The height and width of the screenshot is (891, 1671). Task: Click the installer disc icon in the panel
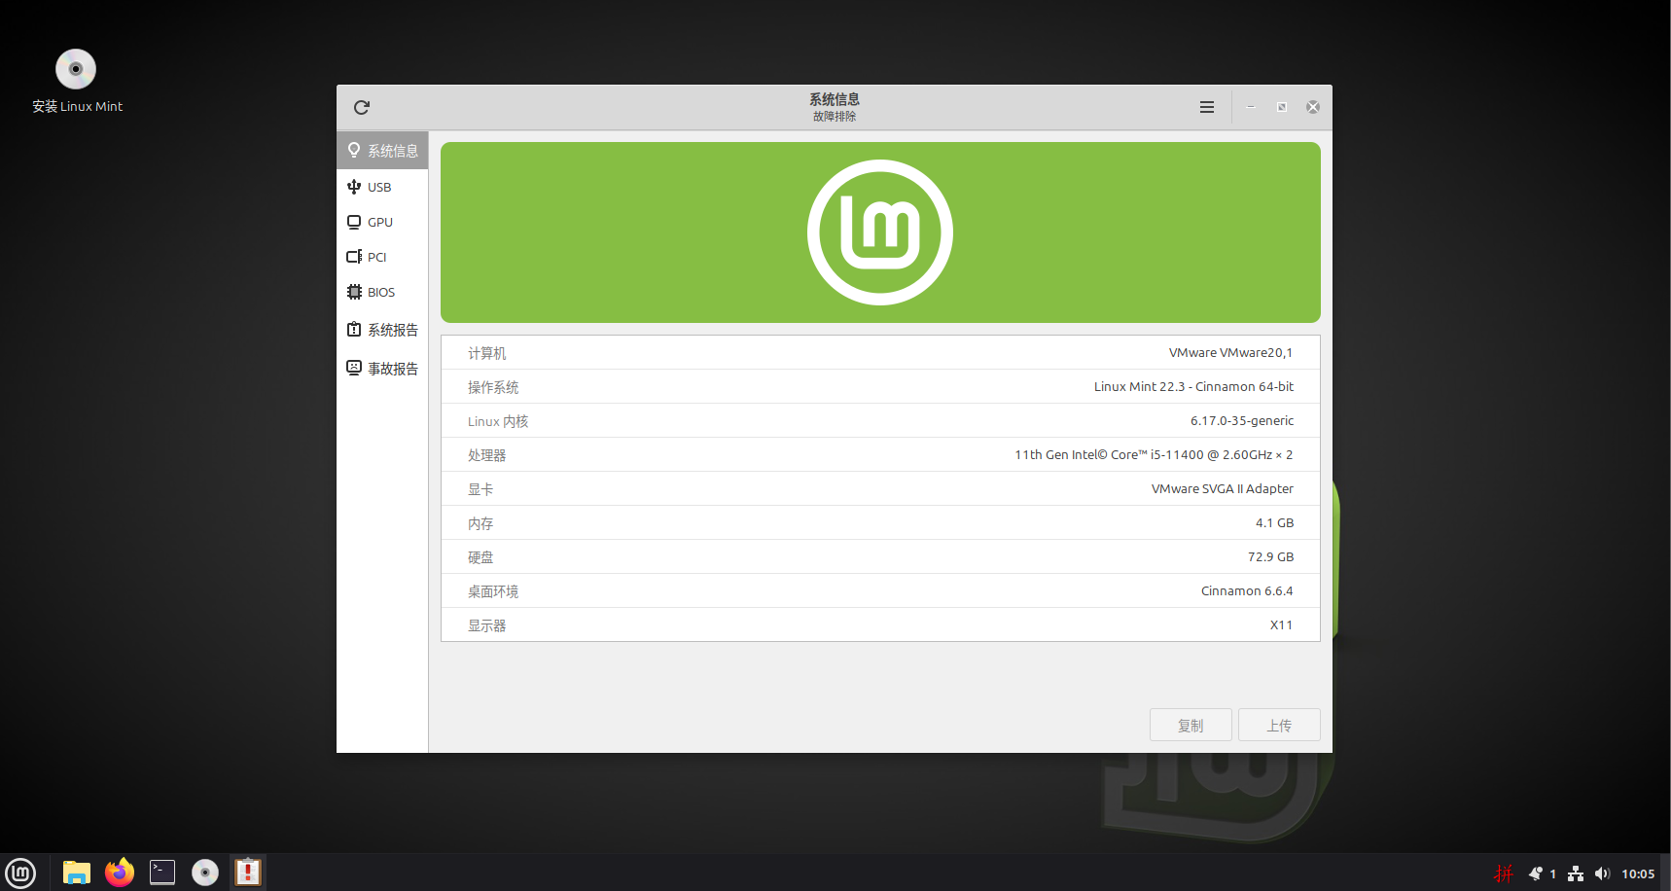205,873
